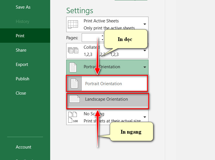Screen dimensions: 215x160
Task: Click Publish in the backstage sidebar
Action: point(22,79)
